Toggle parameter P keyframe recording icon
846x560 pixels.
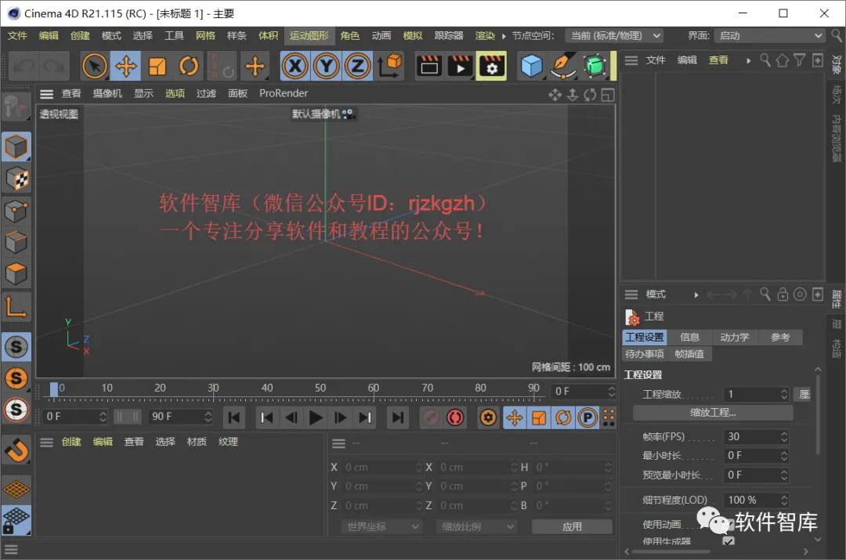587,417
